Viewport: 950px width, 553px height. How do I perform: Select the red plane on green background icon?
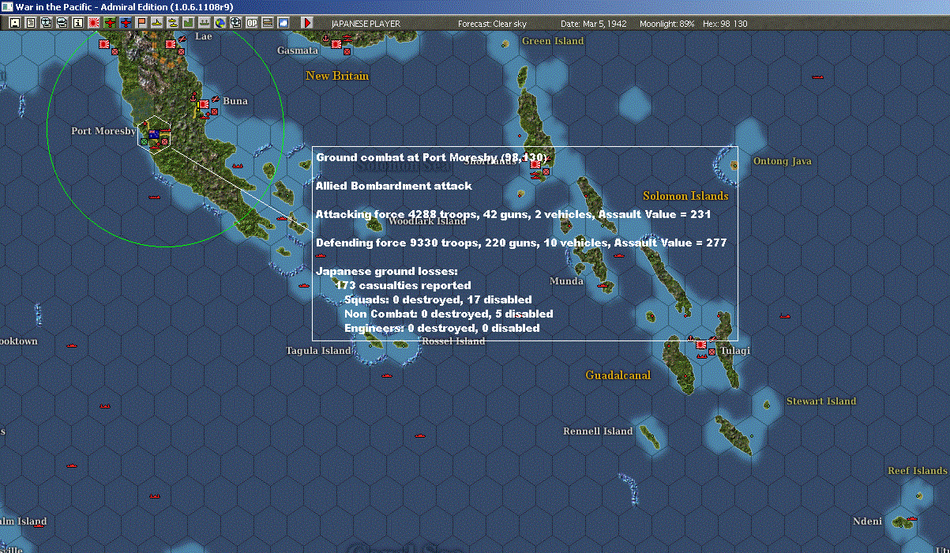coord(109,23)
